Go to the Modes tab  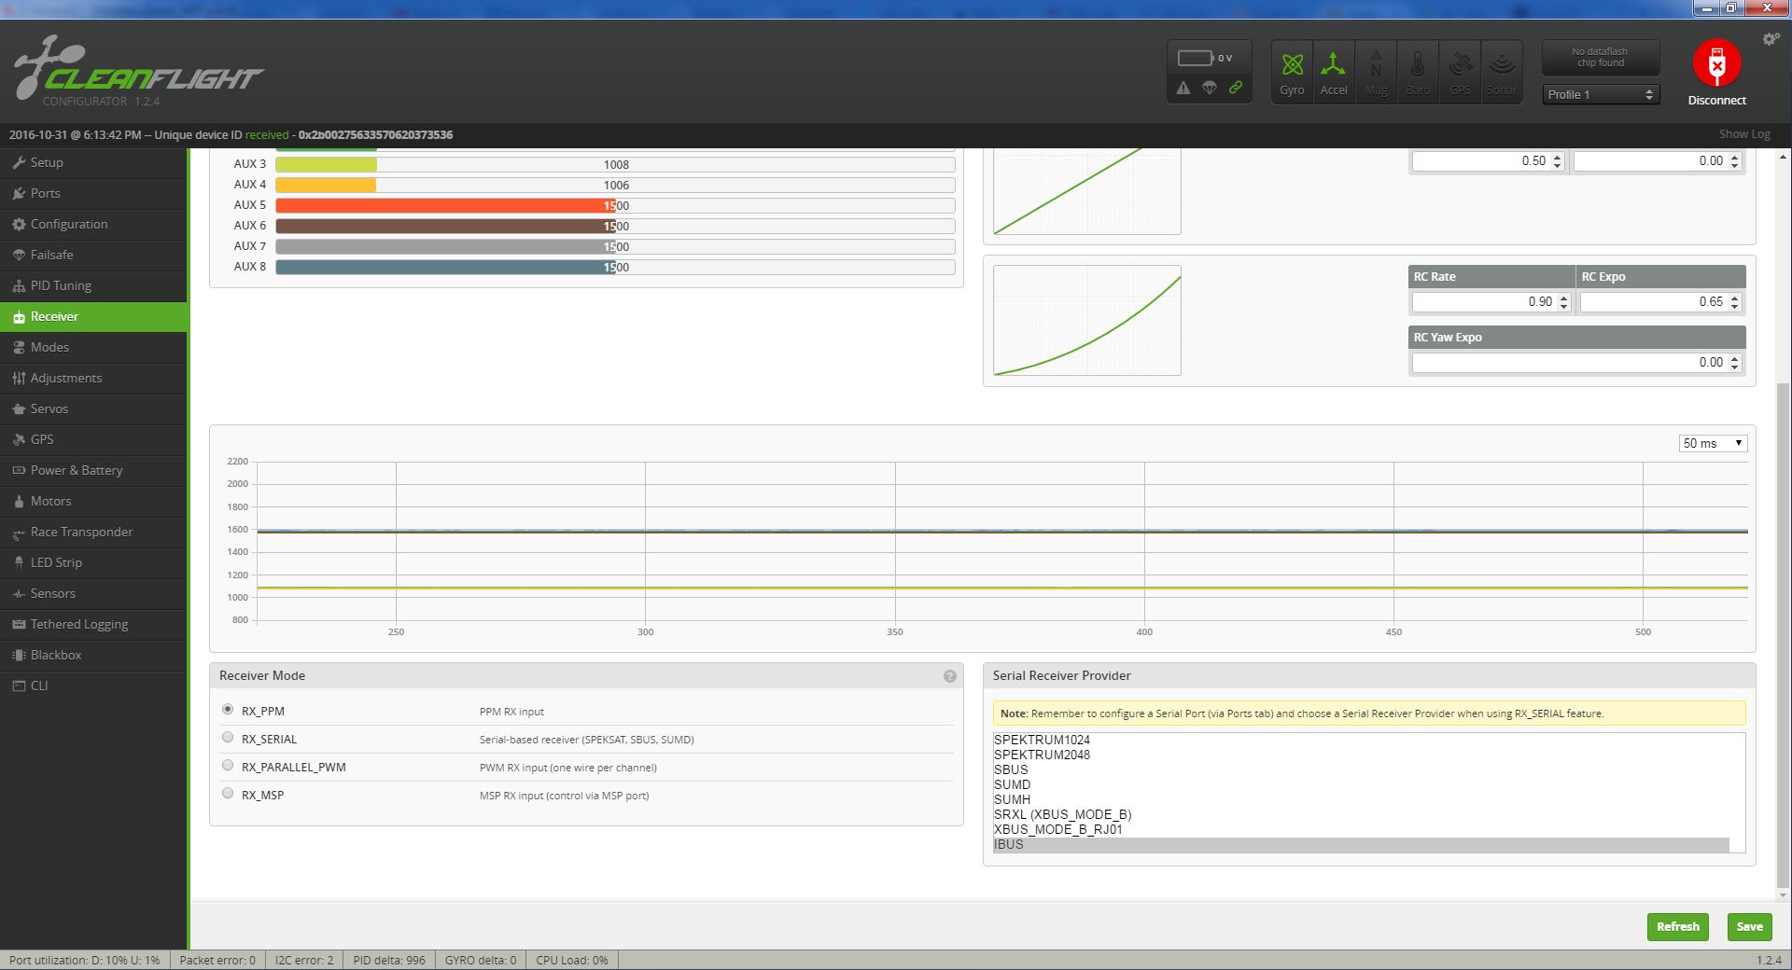[93, 347]
